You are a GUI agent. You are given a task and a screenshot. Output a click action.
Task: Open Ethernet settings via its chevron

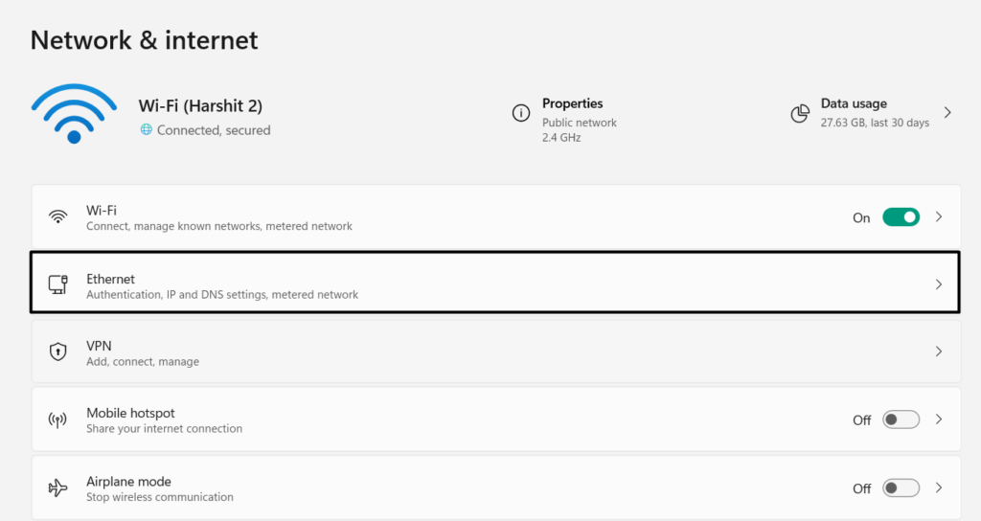pos(939,284)
